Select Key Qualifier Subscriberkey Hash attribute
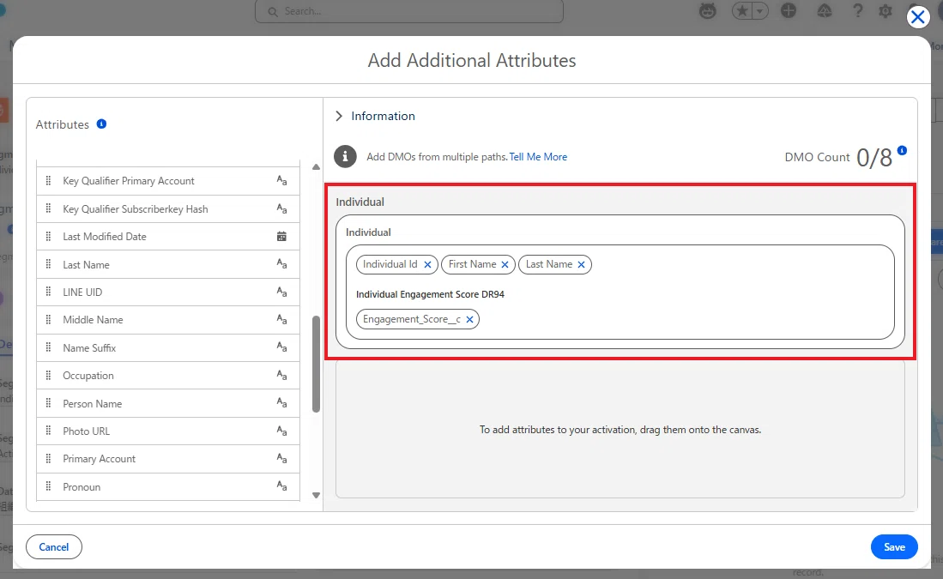Image resolution: width=943 pixels, height=579 pixels. [168, 208]
